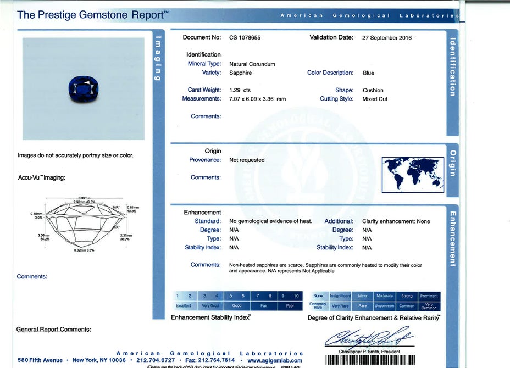The height and width of the screenshot is (368, 510).
Task: Select the vertical Imaging section label
Action: pyautogui.click(x=158, y=58)
